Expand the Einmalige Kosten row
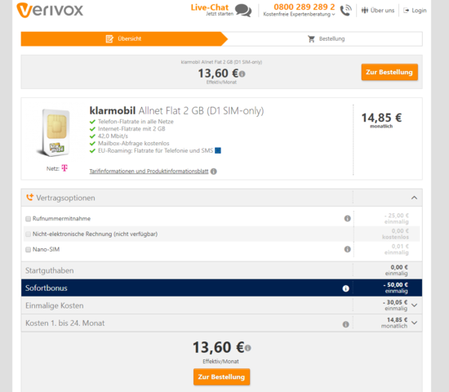 (414, 305)
